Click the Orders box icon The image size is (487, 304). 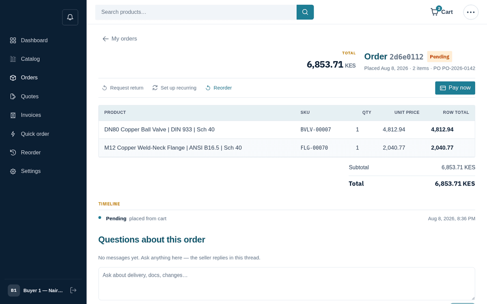point(13,78)
